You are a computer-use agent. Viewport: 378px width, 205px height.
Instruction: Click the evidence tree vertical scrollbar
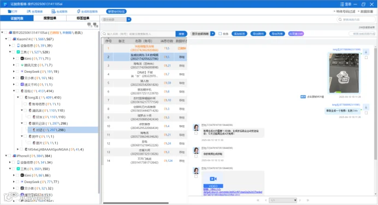pos(99,112)
